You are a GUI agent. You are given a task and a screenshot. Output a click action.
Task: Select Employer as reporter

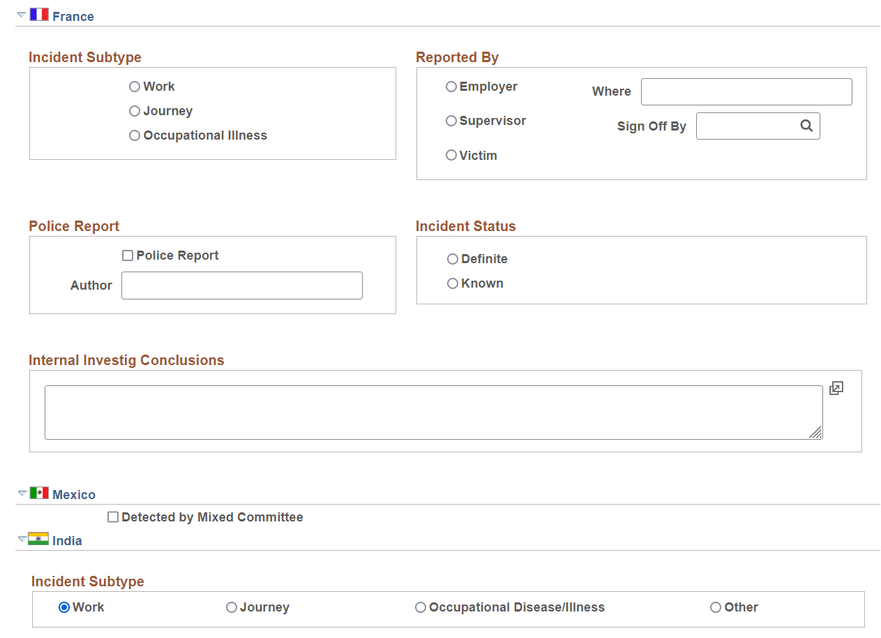tap(451, 86)
